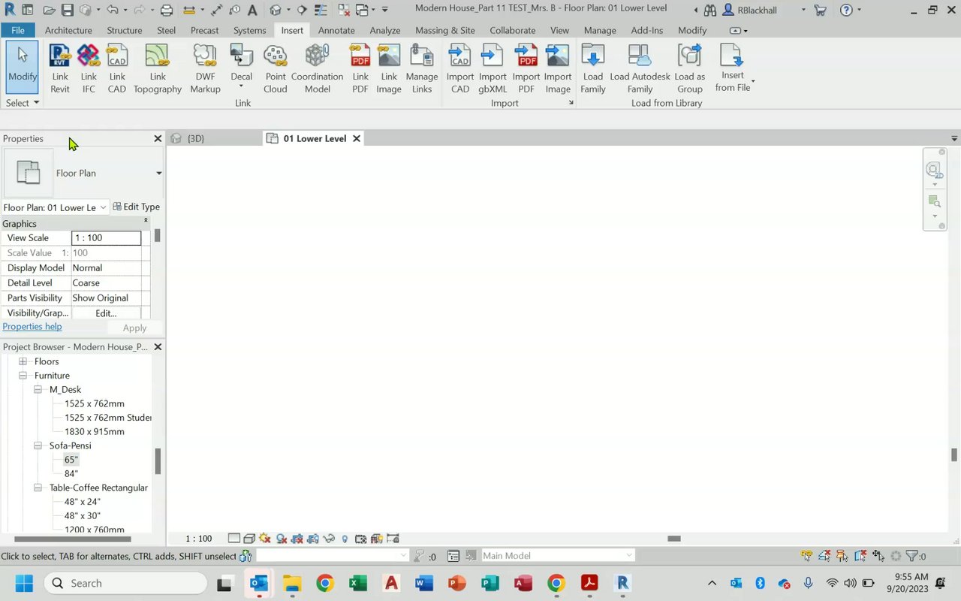Click the View Scale value field
This screenshot has width=961, height=601.
[x=106, y=238]
